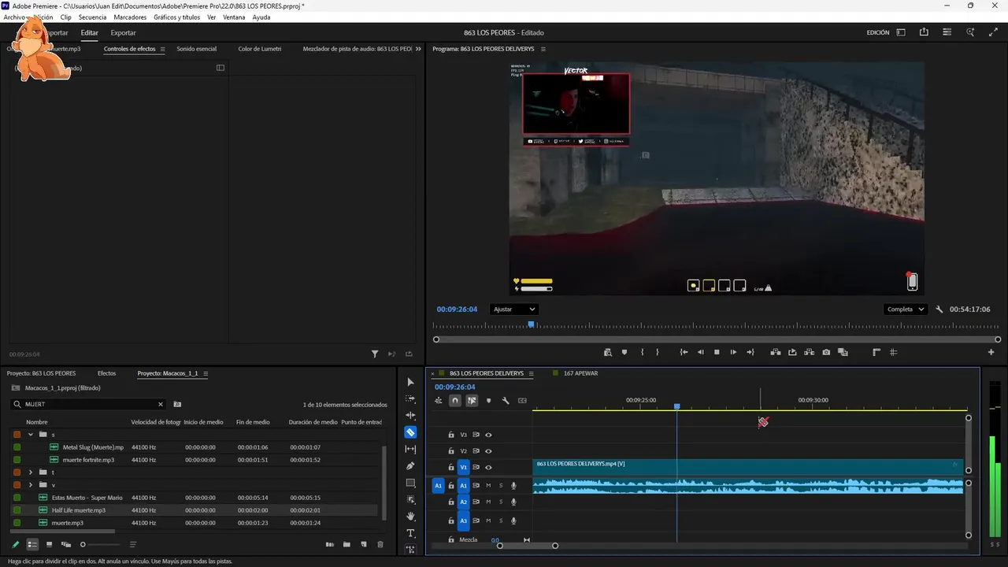Expand the 'v' folder in project panel
Viewport: 1008px width, 567px height.
(31, 485)
